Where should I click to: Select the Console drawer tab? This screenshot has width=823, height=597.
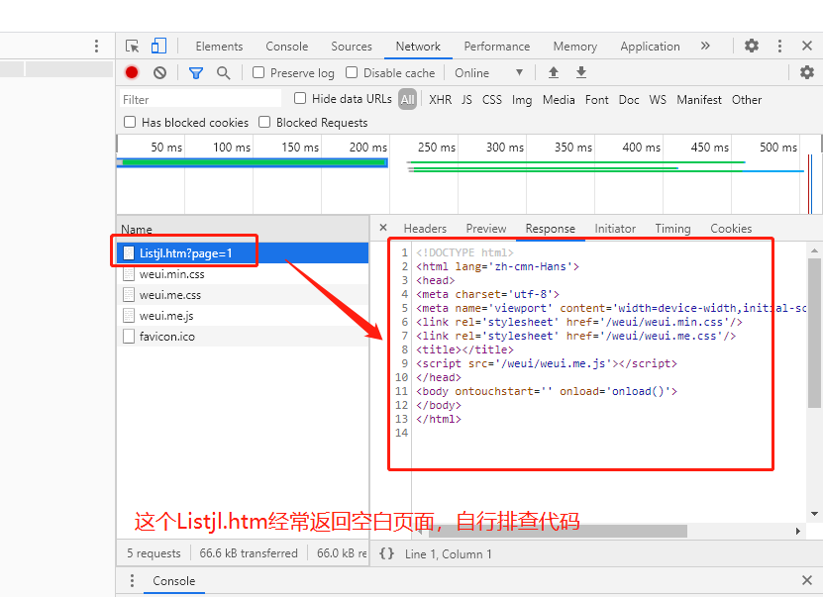click(173, 581)
